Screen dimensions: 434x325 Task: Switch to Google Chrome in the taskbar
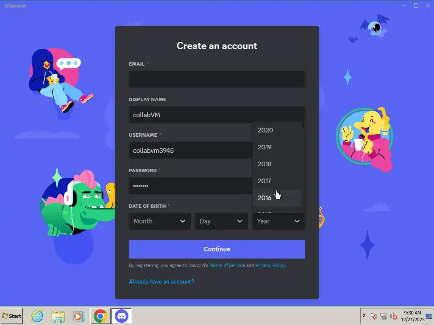coord(100,316)
